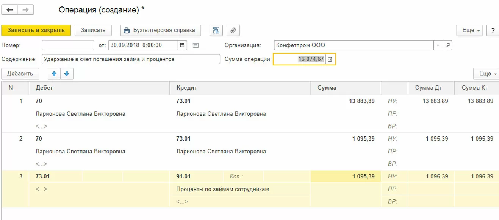Move row up with blue arrow

[x=54, y=74]
